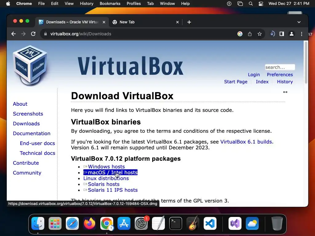This screenshot has height=236, width=315.
Task: Open End-user docs link
Action: pyautogui.click(x=37, y=143)
